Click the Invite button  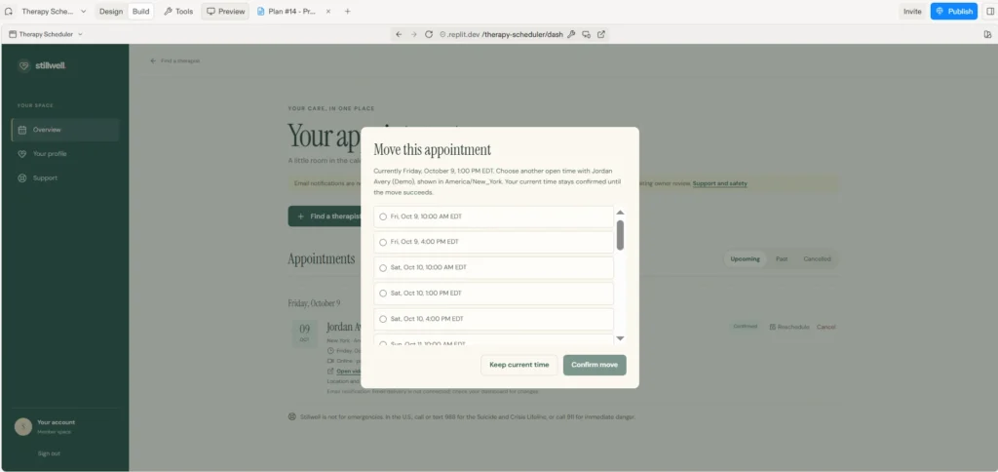point(912,12)
